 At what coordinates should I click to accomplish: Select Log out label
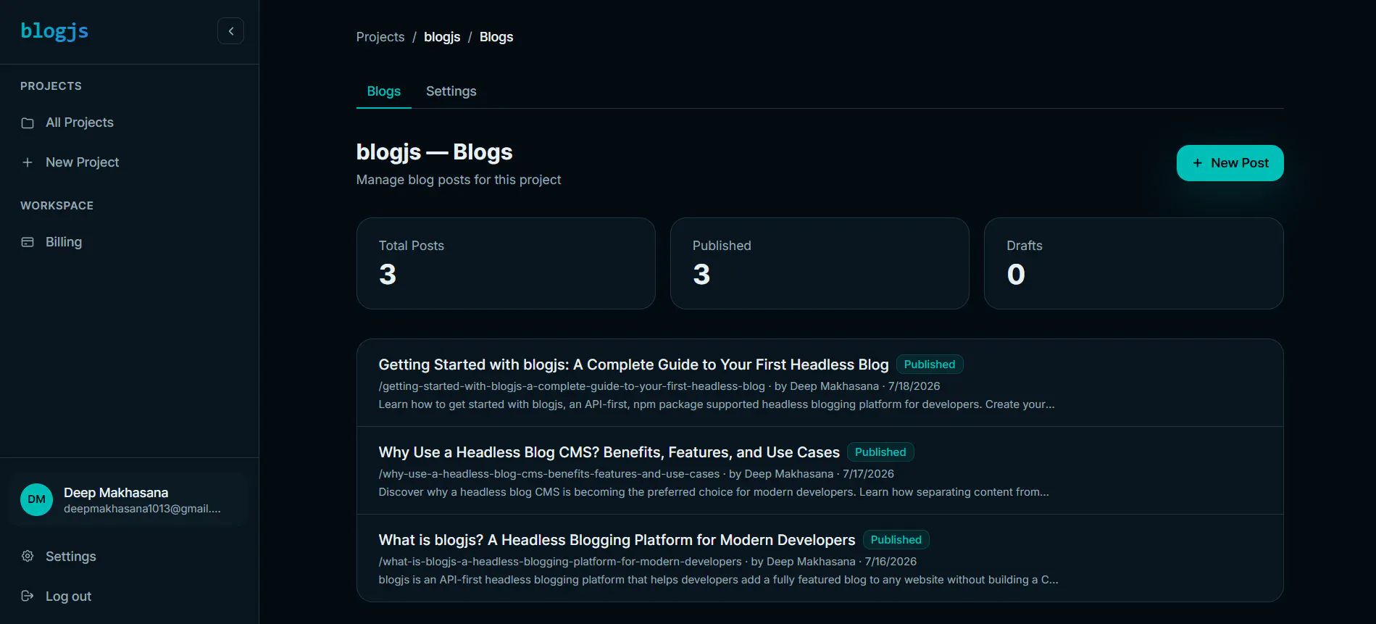[x=69, y=596]
